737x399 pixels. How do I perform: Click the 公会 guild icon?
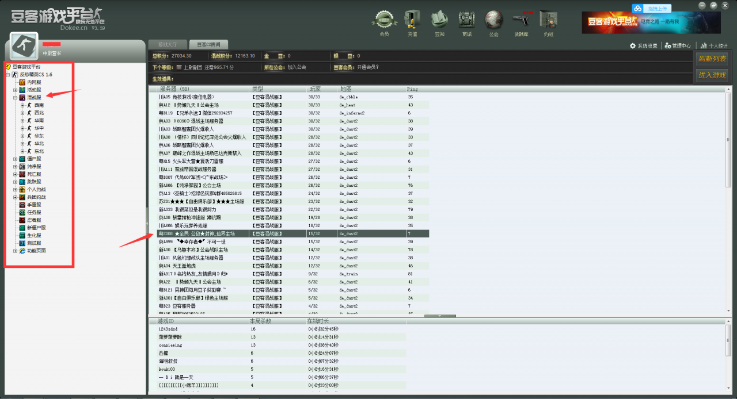click(x=493, y=21)
